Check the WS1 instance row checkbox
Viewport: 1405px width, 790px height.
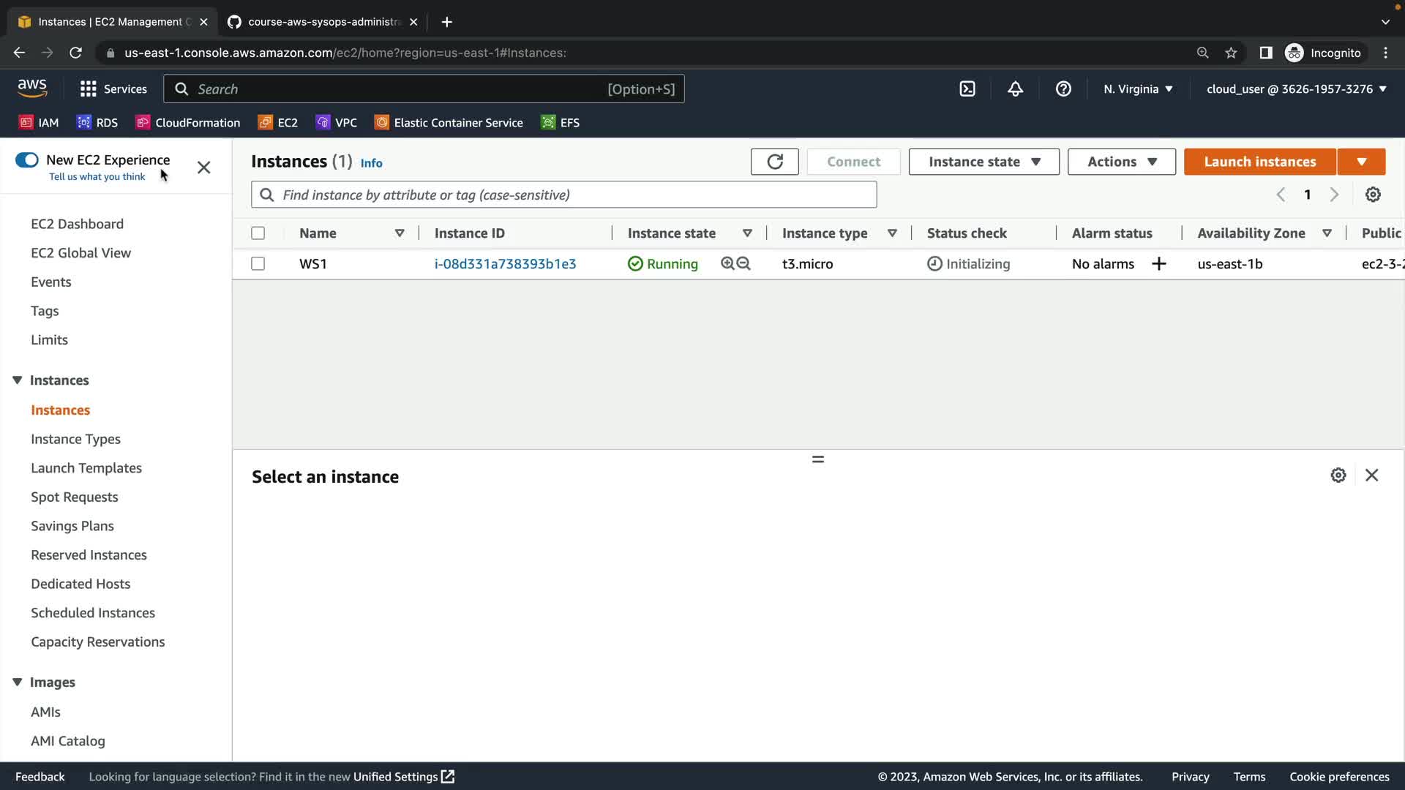click(x=258, y=263)
